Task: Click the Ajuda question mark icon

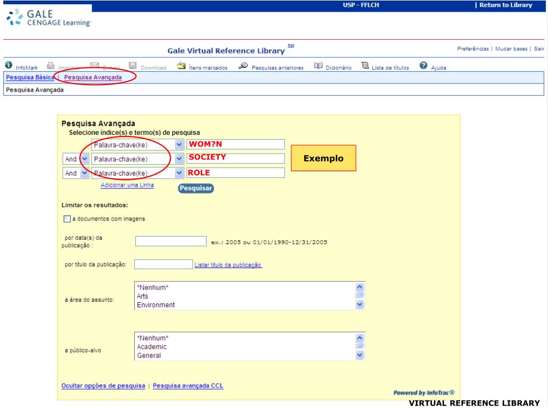Action: point(423,65)
